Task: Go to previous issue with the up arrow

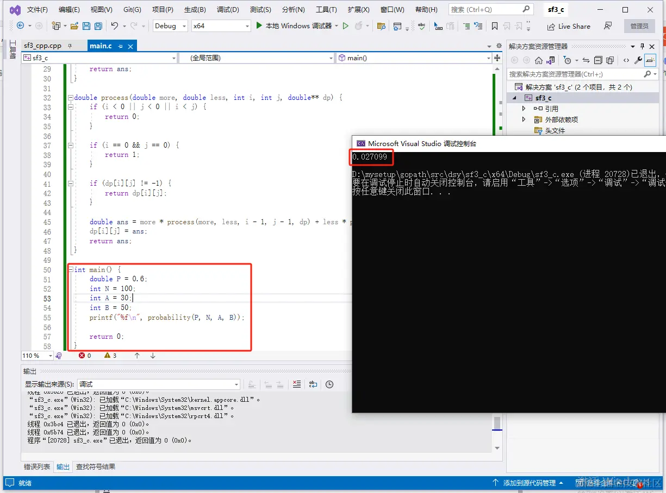Action: coord(137,356)
